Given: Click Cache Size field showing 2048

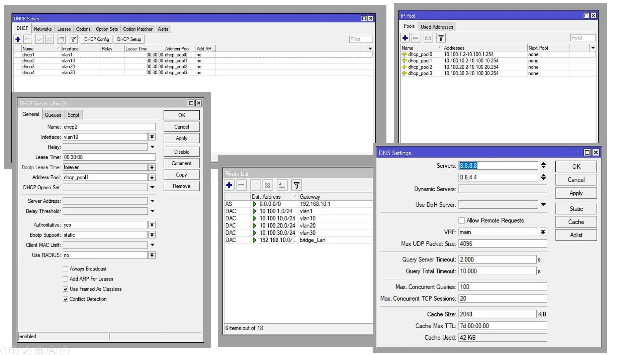Looking at the screenshot, I should click(498, 314).
